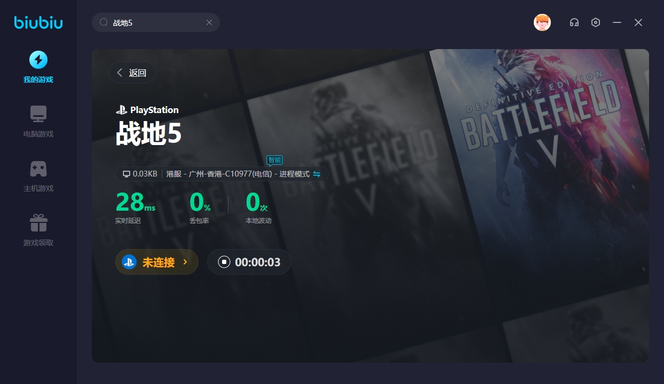Click the 未连接 PlayStation connection button
The width and height of the screenshot is (664, 384).
tap(157, 262)
